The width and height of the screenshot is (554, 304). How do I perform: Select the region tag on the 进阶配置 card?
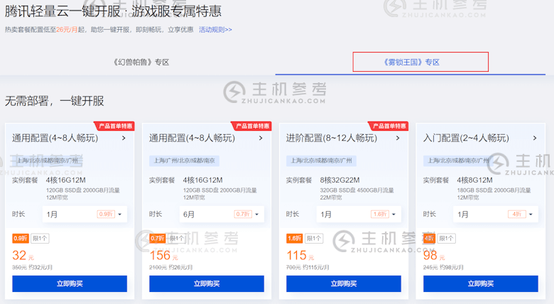coord(321,161)
